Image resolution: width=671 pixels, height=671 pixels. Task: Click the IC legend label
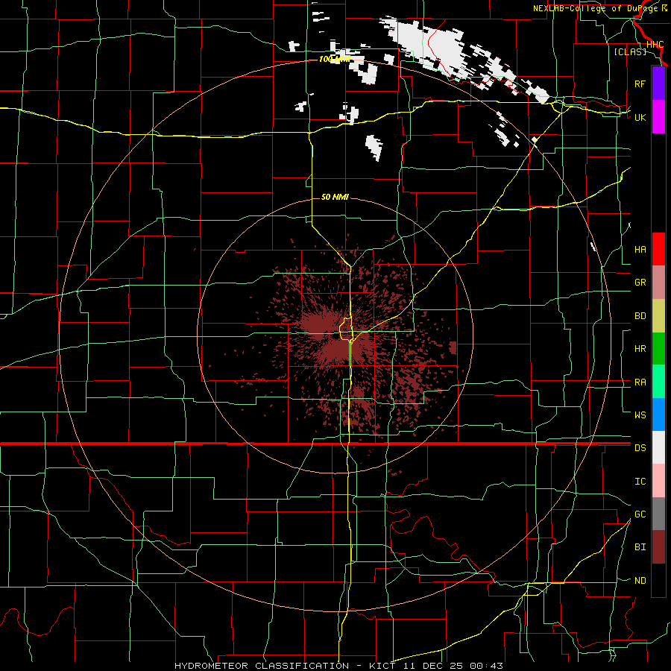tap(640, 482)
